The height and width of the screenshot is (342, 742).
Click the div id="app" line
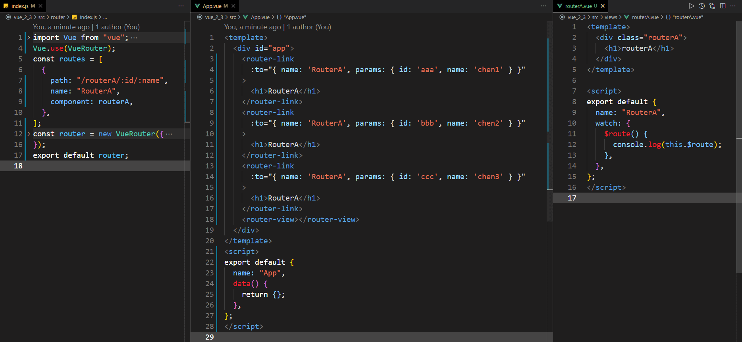264,48
